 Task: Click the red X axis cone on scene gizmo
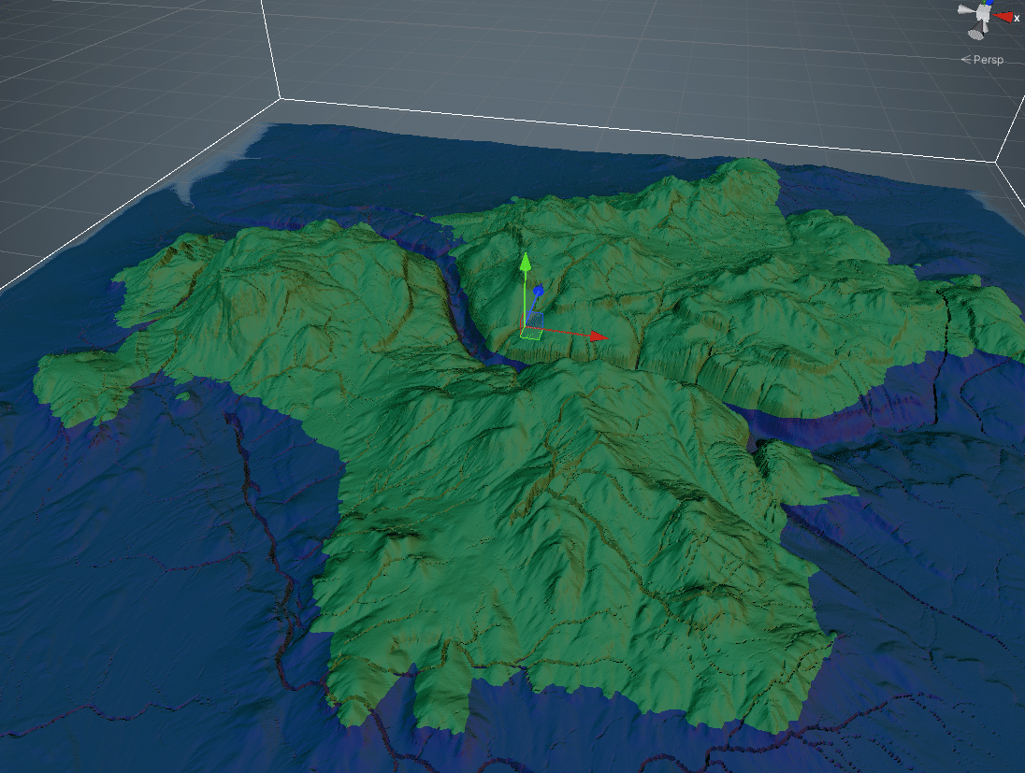click(1003, 18)
